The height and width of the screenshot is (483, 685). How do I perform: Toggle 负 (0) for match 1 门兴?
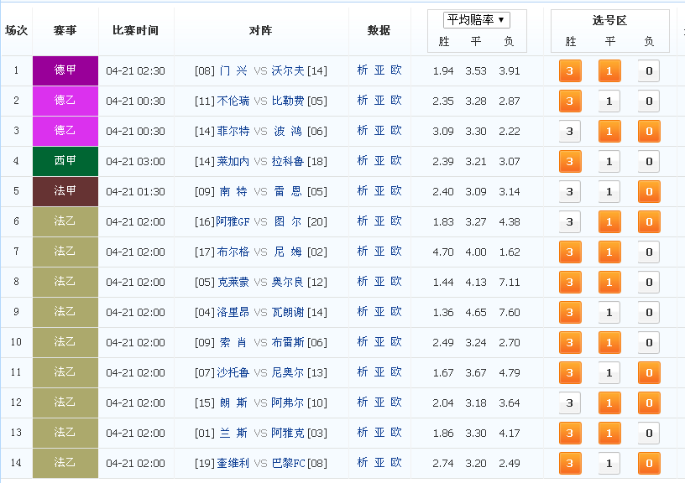click(649, 70)
